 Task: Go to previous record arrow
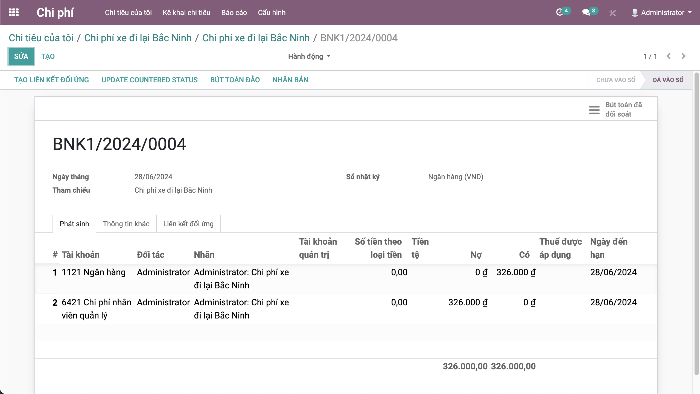tap(669, 56)
